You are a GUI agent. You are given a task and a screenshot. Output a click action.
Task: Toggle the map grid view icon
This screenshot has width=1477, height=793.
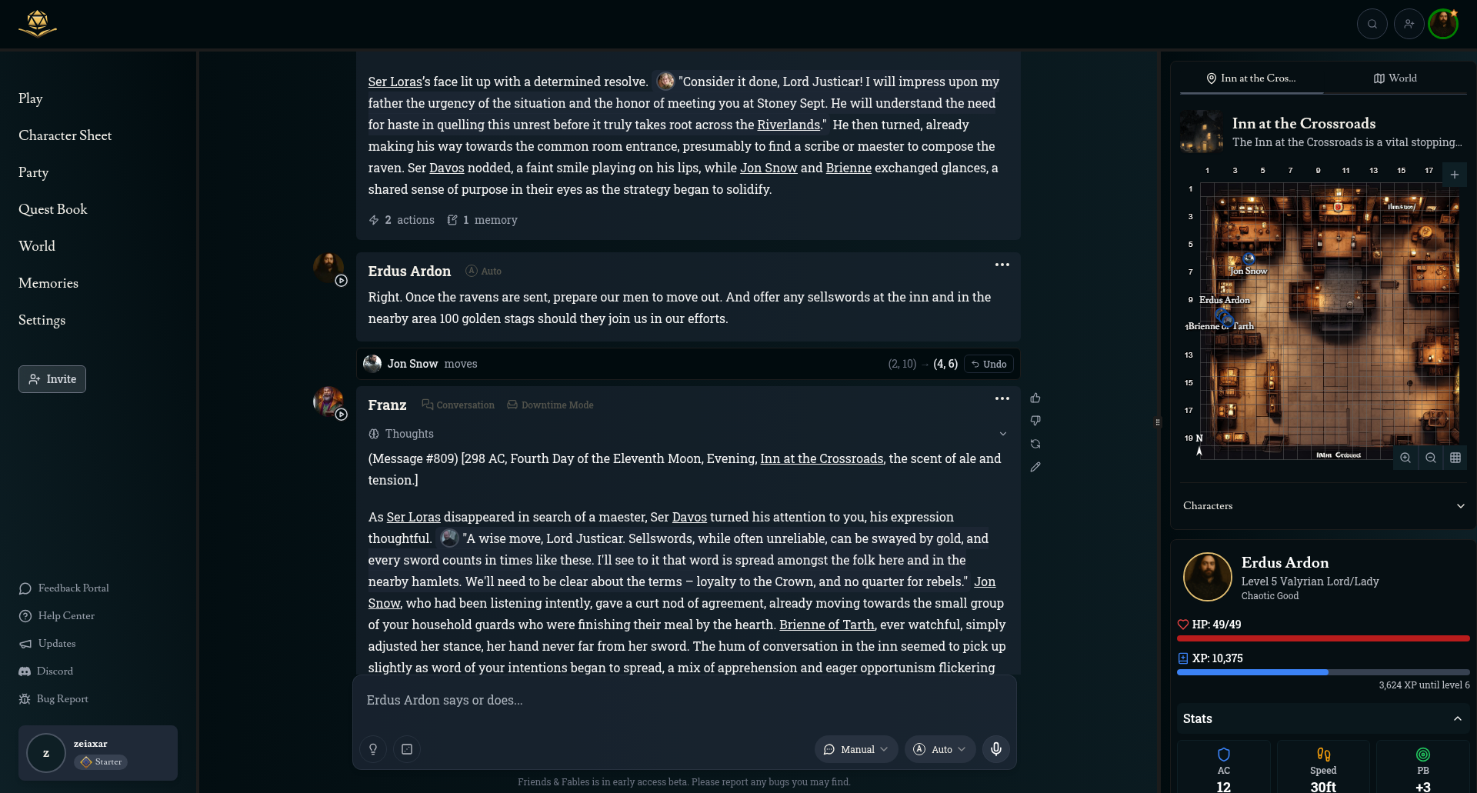click(1455, 458)
